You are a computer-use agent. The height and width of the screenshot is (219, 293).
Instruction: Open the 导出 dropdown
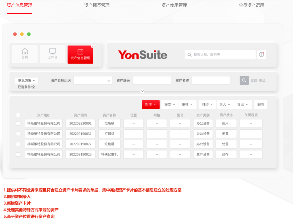click(242, 104)
